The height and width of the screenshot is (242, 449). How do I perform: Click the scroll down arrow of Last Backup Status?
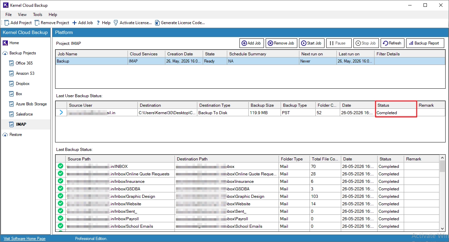(442, 229)
